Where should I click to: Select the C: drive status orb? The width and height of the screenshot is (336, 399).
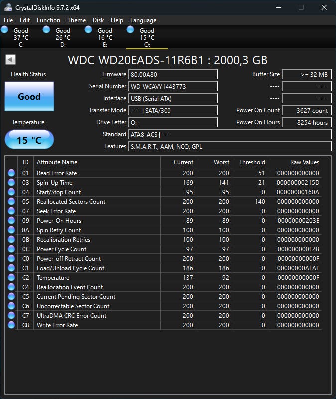tap(5, 30)
